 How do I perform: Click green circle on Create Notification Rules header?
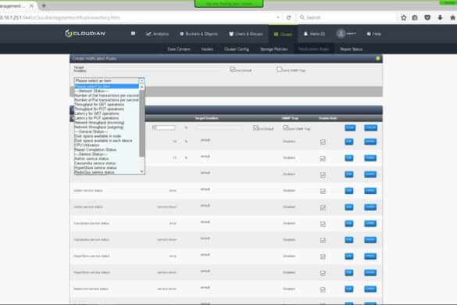(x=378, y=59)
